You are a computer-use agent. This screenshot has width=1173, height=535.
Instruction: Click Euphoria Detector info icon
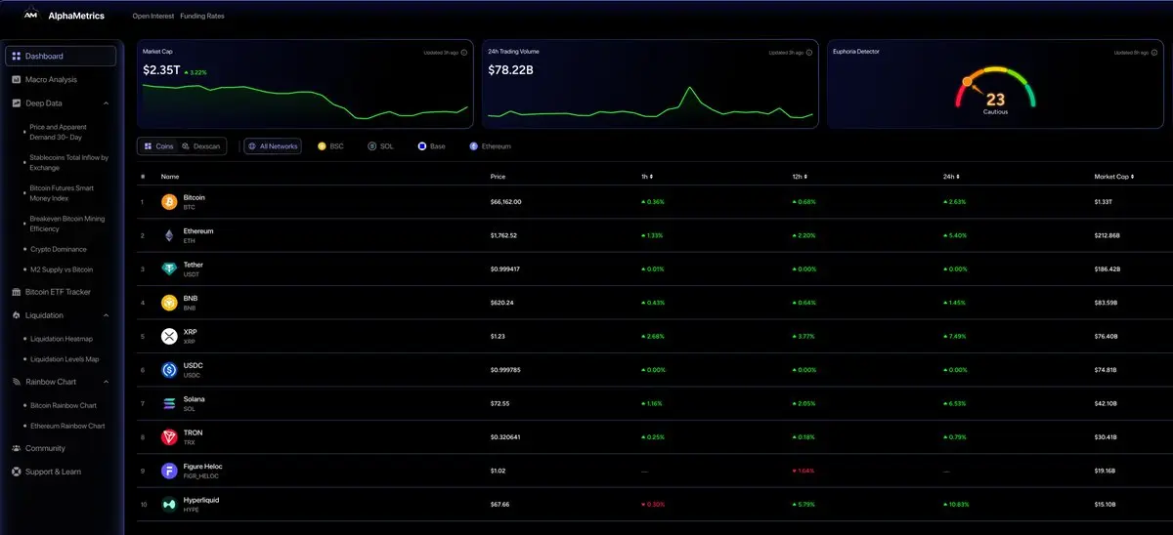point(1153,53)
